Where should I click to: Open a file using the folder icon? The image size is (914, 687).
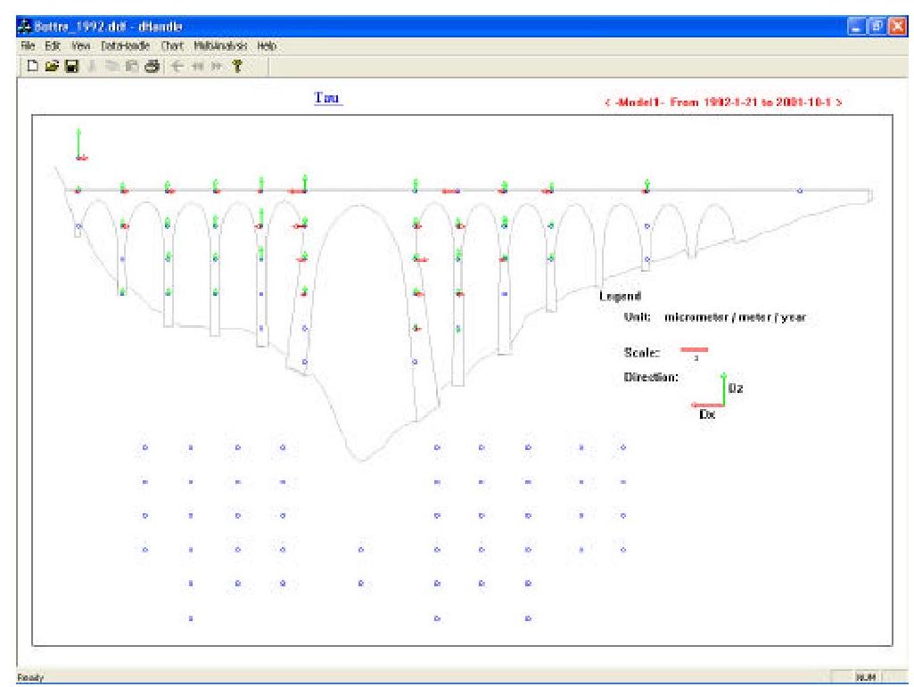click(52, 66)
